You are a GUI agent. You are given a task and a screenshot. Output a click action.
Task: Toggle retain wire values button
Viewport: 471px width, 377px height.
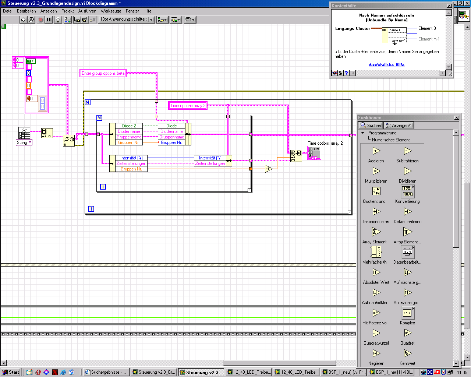pyautogui.click(x=67, y=20)
